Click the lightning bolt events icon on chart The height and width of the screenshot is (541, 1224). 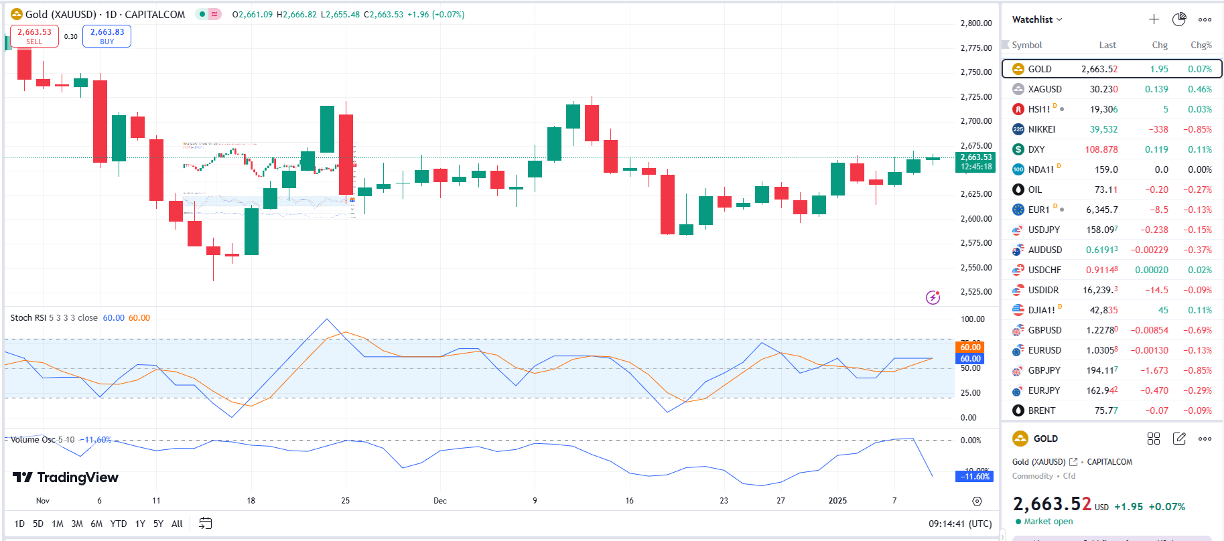point(933,297)
